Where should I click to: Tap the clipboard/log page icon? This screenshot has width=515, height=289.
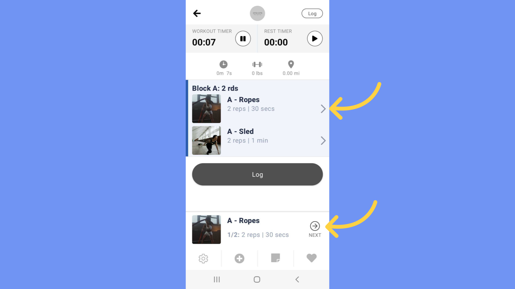275,258
